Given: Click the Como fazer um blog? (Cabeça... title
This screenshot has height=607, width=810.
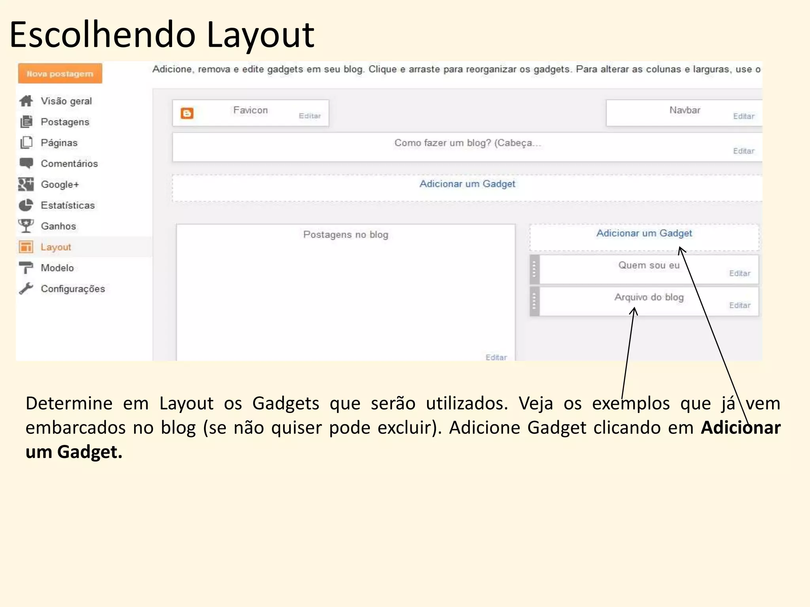Looking at the screenshot, I should tap(467, 143).
